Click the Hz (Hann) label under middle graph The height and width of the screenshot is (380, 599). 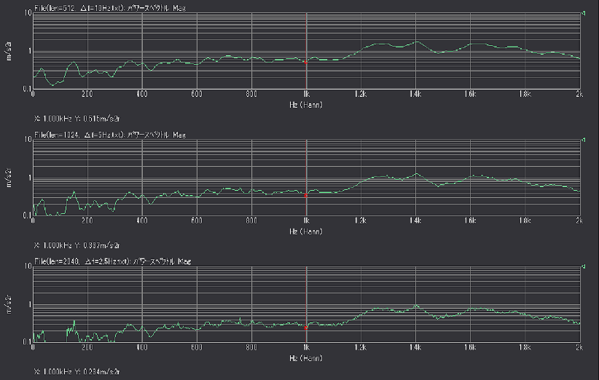pos(306,231)
